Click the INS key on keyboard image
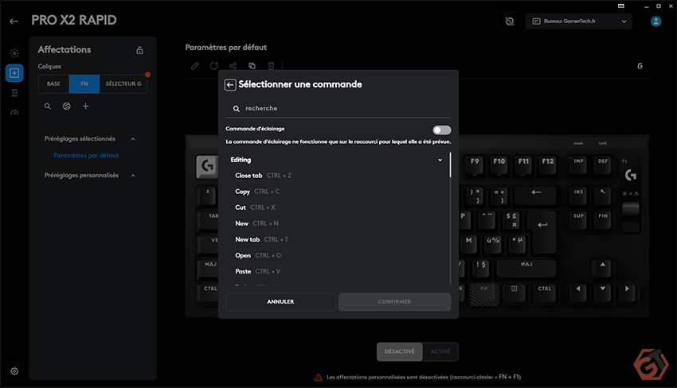The image size is (677, 388). tap(578, 195)
